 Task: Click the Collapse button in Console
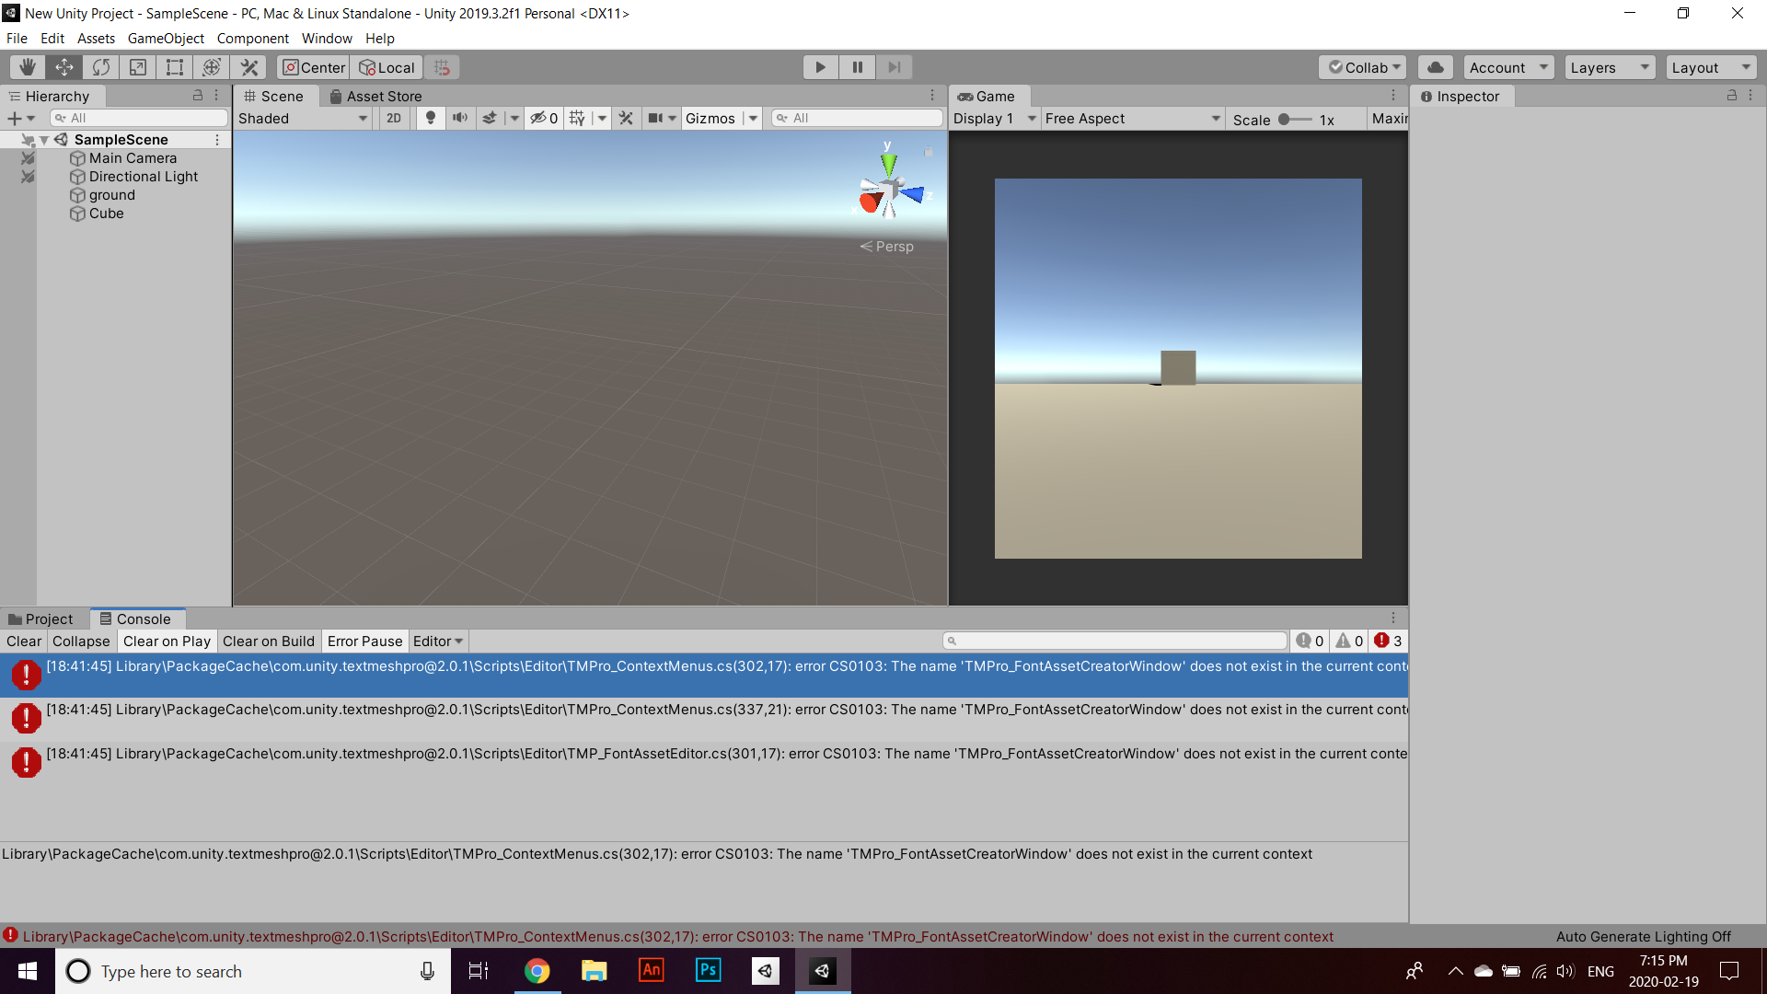81,641
